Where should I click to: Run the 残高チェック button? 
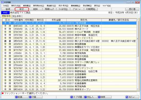(49, 9)
